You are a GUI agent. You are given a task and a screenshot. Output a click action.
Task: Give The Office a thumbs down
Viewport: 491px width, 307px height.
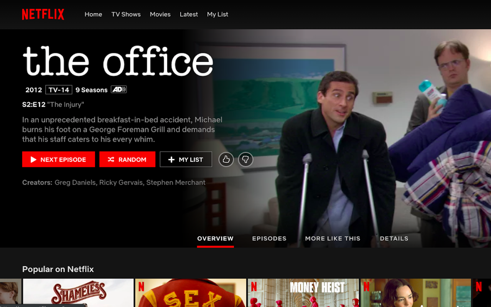[245, 159]
